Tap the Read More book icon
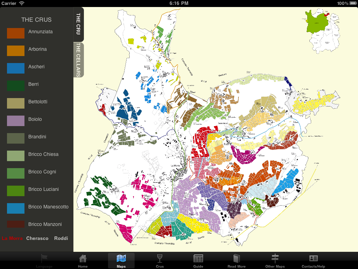This screenshot has width=358, height=269. pyautogui.click(x=237, y=259)
